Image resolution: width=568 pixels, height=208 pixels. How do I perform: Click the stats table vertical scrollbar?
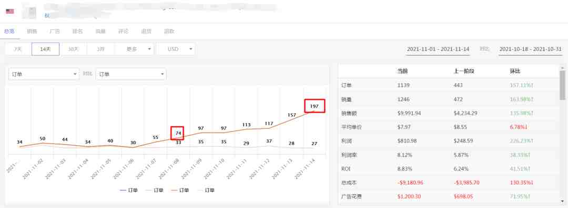[x=562, y=85]
